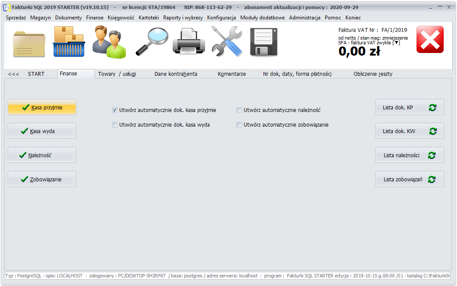Close the Fakturki SQL window

tap(449, 7)
